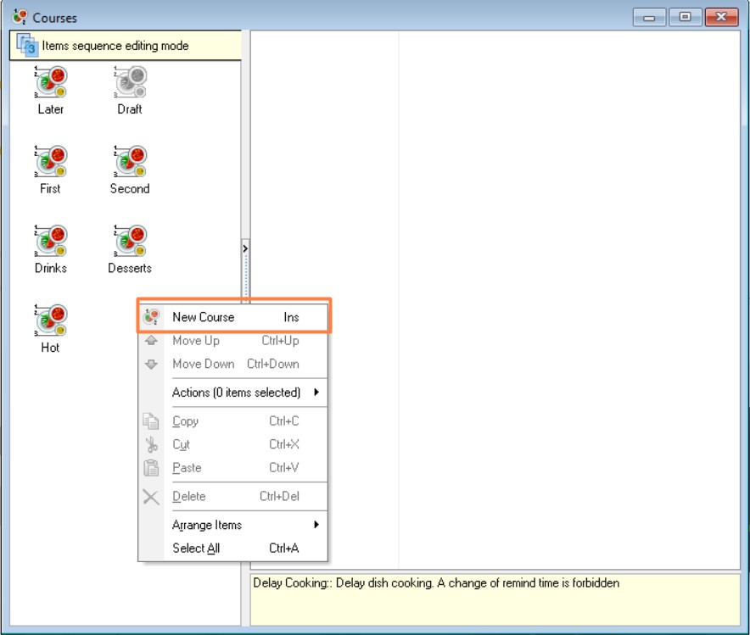Click the Items sequence editing mode icon

point(26,44)
